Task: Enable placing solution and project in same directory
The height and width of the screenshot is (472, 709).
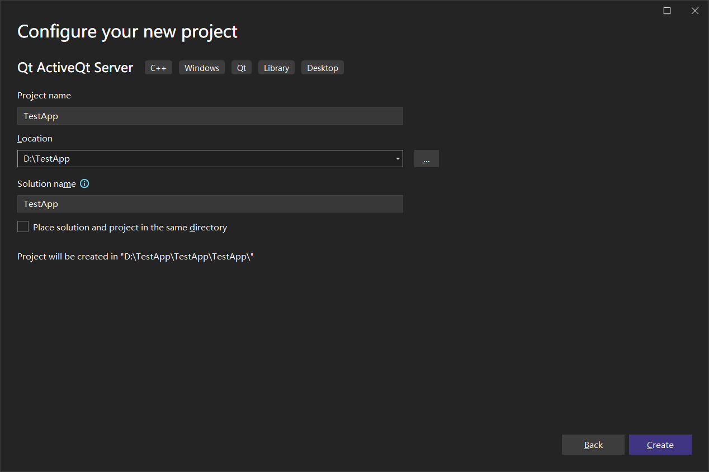Action: pos(23,226)
